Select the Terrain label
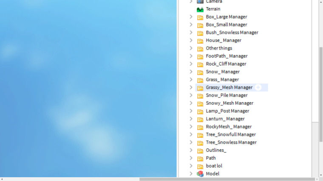The height and width of the screenshot is (181, 323). 213,9
